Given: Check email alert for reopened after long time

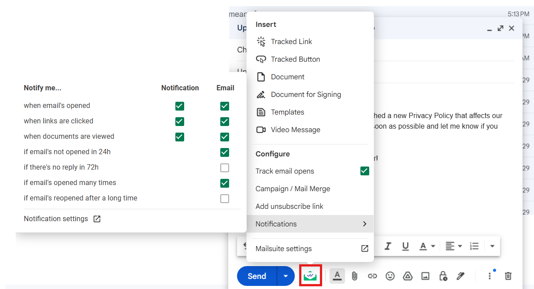Looking at the screenshot, I should [225, 199].
